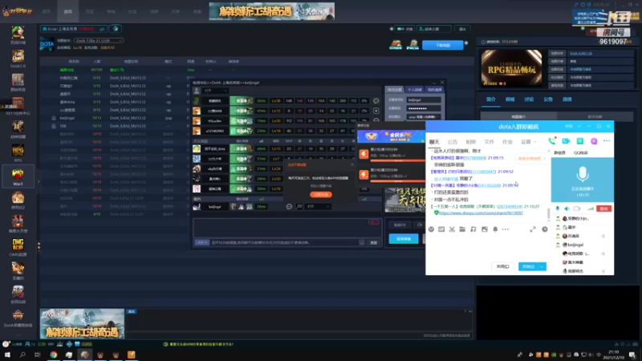Open RPG game icon in the left sidebar
This screenshot has height=361, width=642.
pos(18,153)
